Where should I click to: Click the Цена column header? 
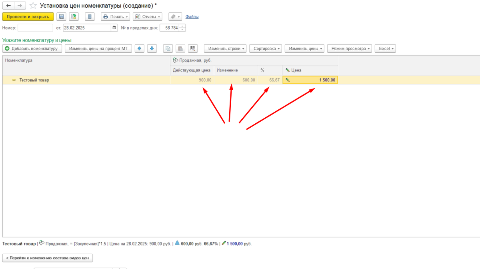(310, 70)
